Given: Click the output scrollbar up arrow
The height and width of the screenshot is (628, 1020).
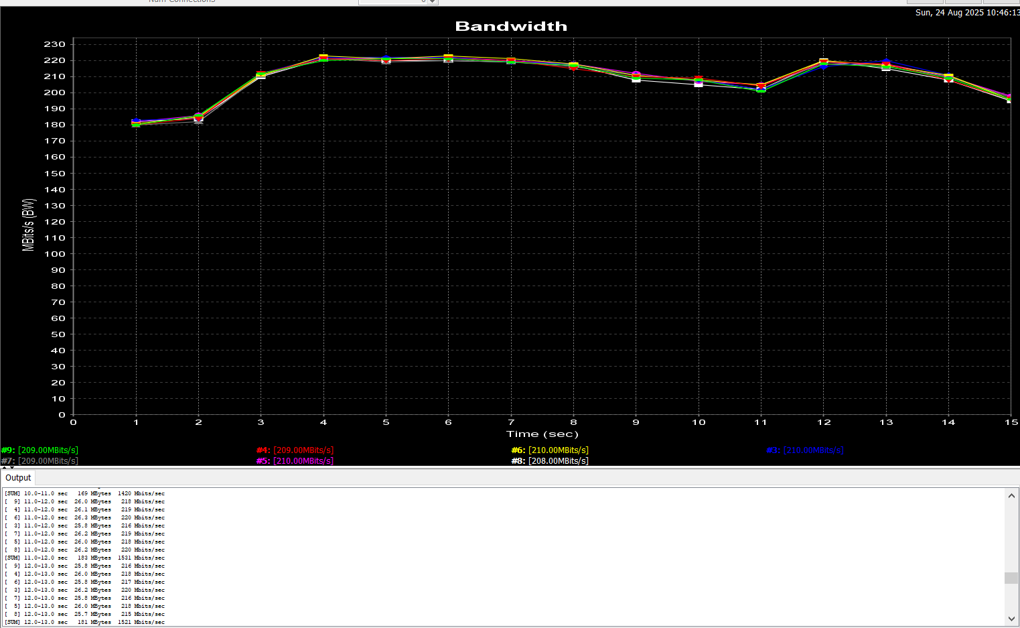Looking at the screenshot, I should click(x=1011, y=496).
